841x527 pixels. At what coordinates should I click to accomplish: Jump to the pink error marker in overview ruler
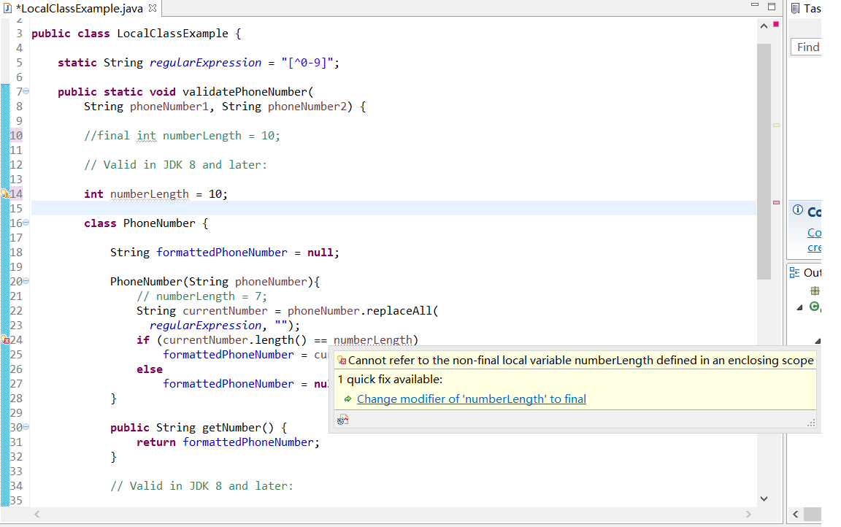click(776, 203)
